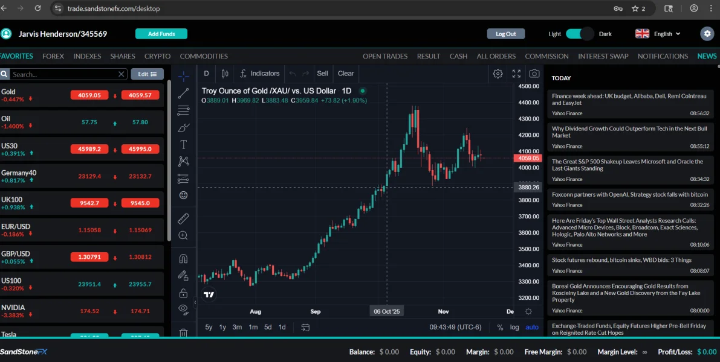Screen dimensions: 720x362
Task: Select the text annotation tool
Action: [x=184, y=145]
